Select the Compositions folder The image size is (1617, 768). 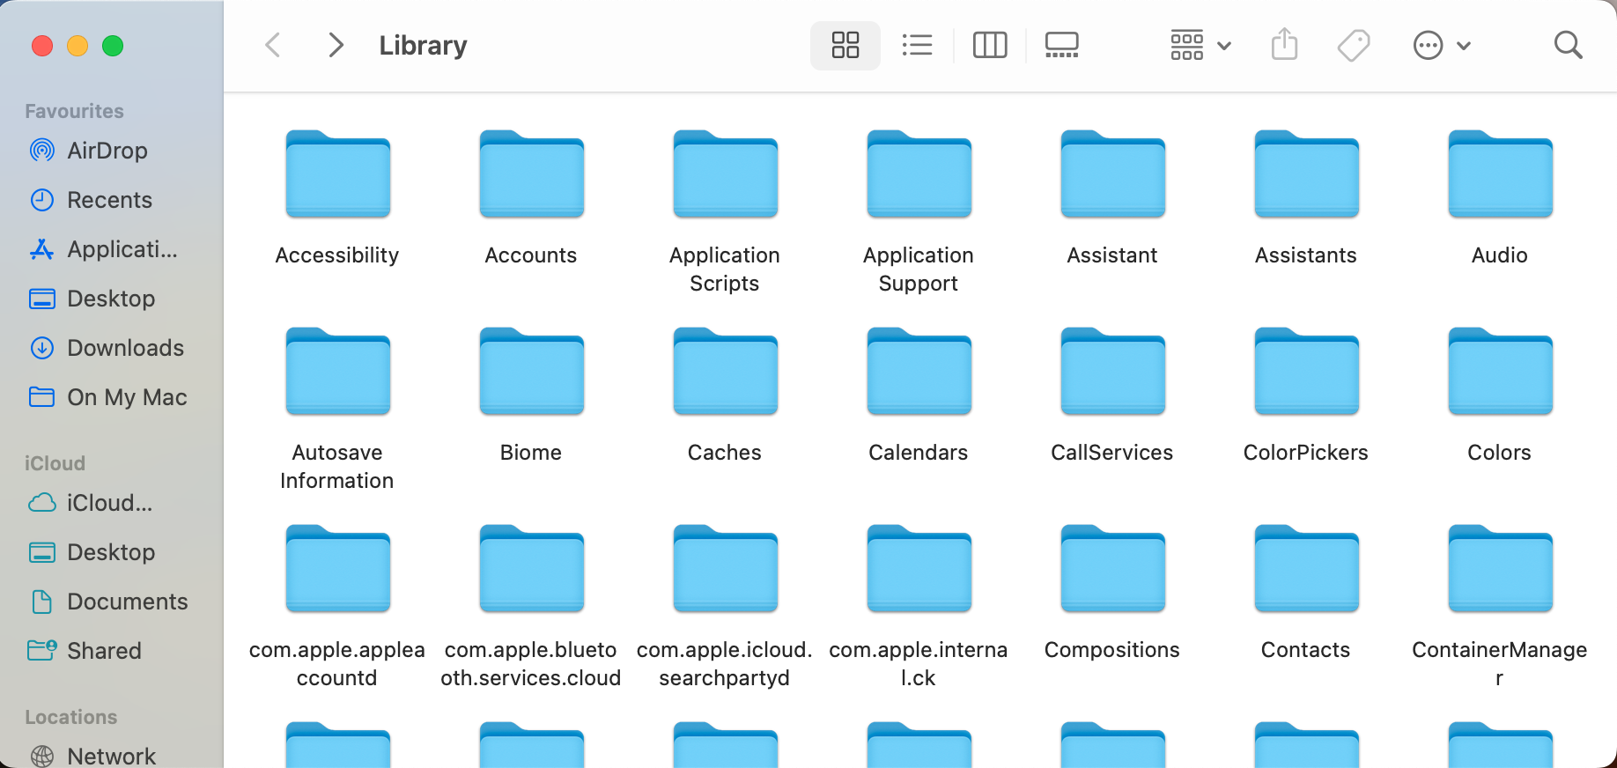click(x=1112, y=569)
